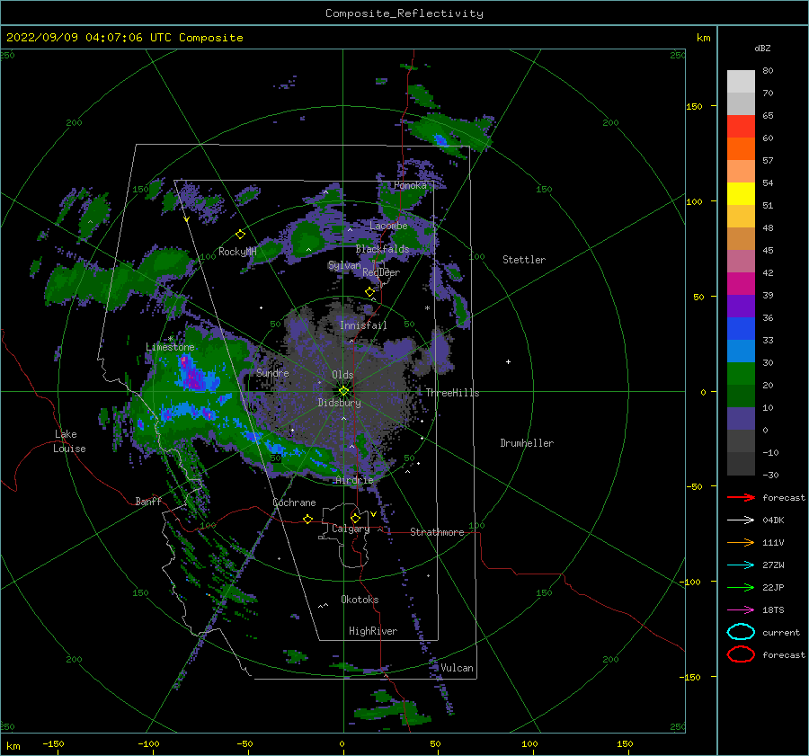Click the bright green 20–30 dBZ swatch
This screenshot has height=756, width=809.
pyautogui.click(x=741, y=374)
